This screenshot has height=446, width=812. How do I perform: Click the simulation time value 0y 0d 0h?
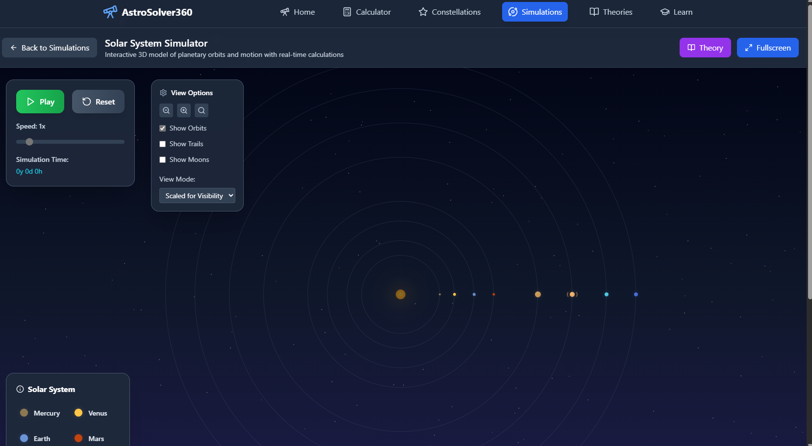coord(29,171)
